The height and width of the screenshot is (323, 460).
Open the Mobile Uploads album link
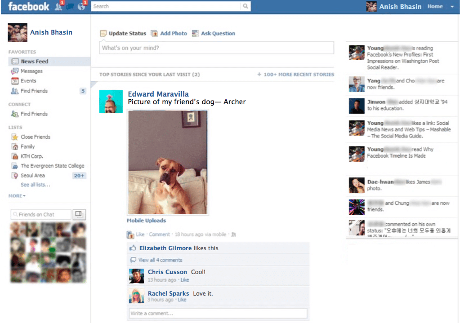(x=147, y=221)
